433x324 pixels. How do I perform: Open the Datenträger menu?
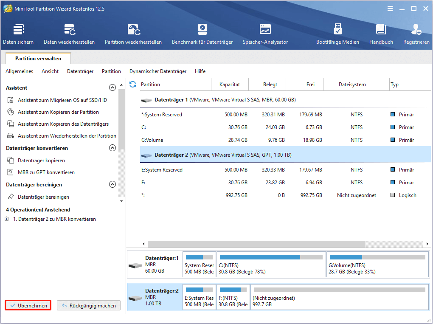[x=80, y=71]
